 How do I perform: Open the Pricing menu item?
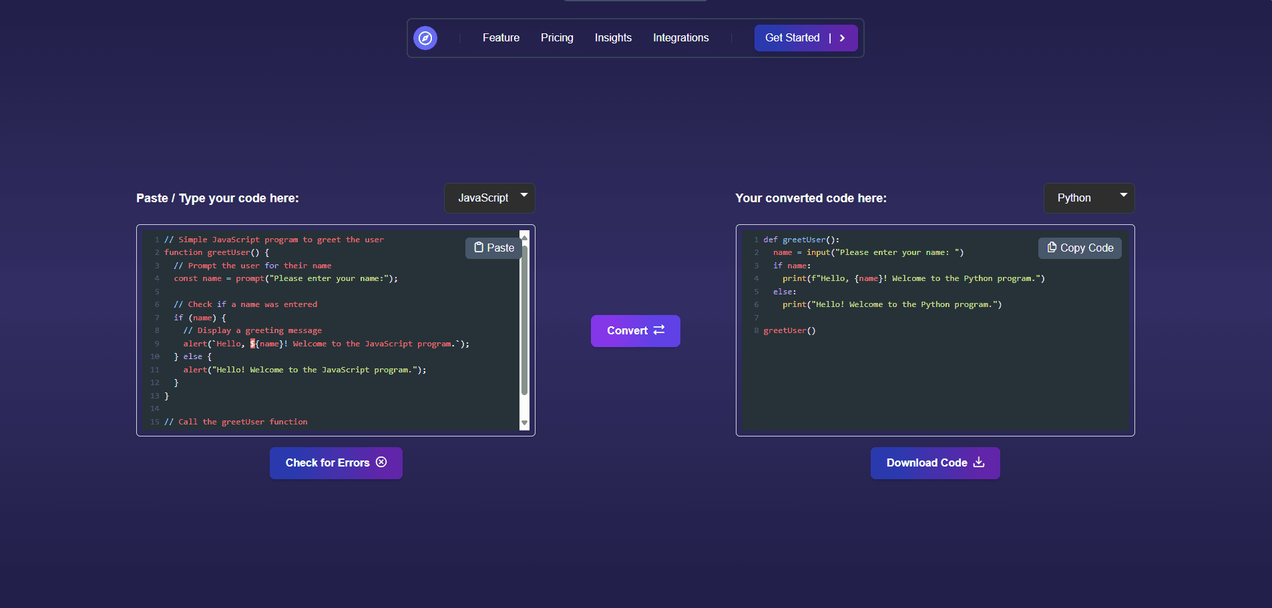click(x=557, y=38)
